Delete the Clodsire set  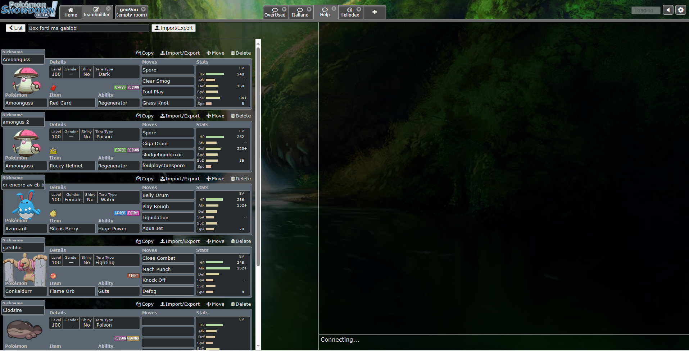click(241, 304)
